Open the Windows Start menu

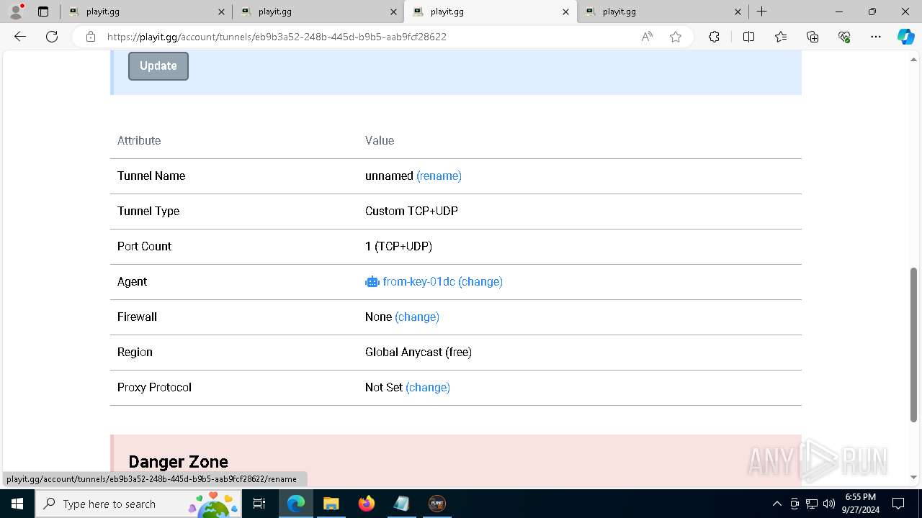coord(17,504)
